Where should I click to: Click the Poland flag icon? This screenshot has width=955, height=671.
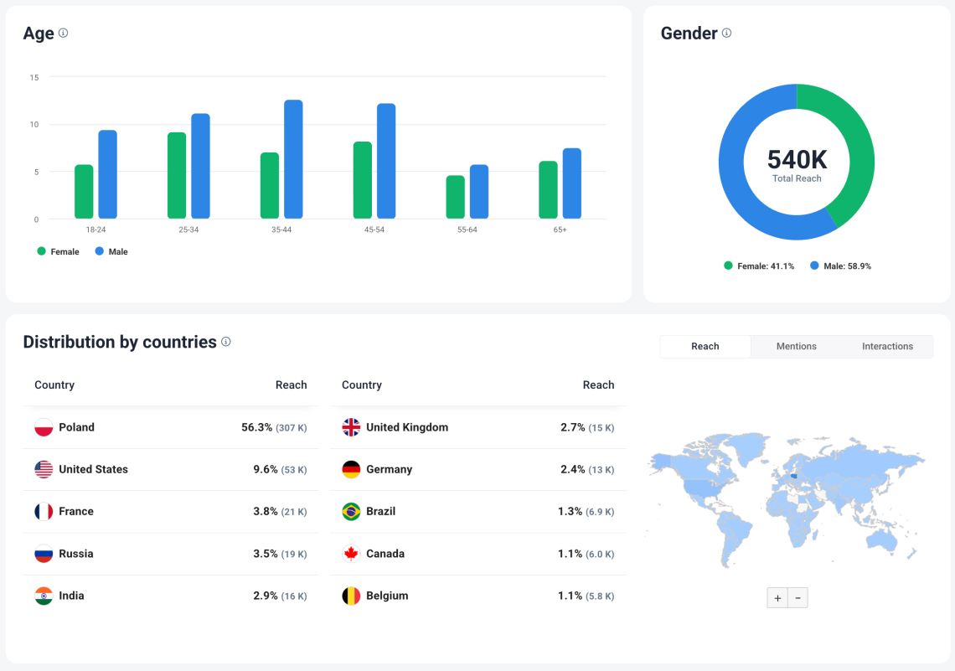44,427
